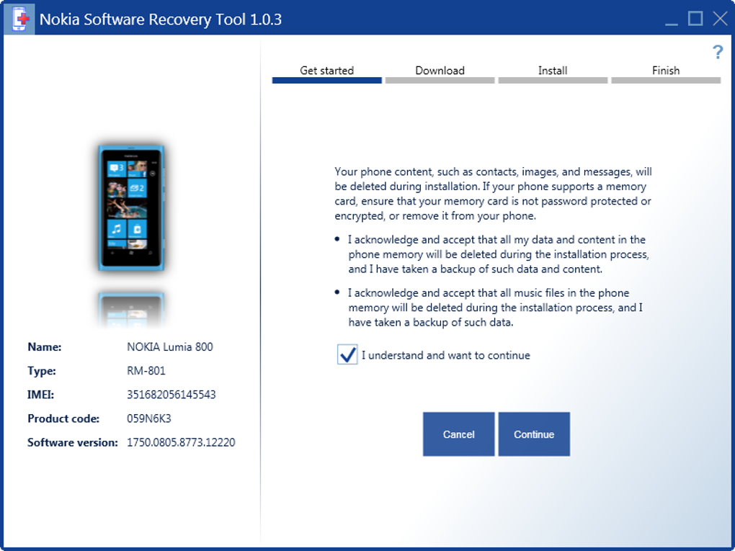Click software version "1750.0805.8773.12220"
The width and height of the screenshot is (735, 551).
tap(181, 442)
